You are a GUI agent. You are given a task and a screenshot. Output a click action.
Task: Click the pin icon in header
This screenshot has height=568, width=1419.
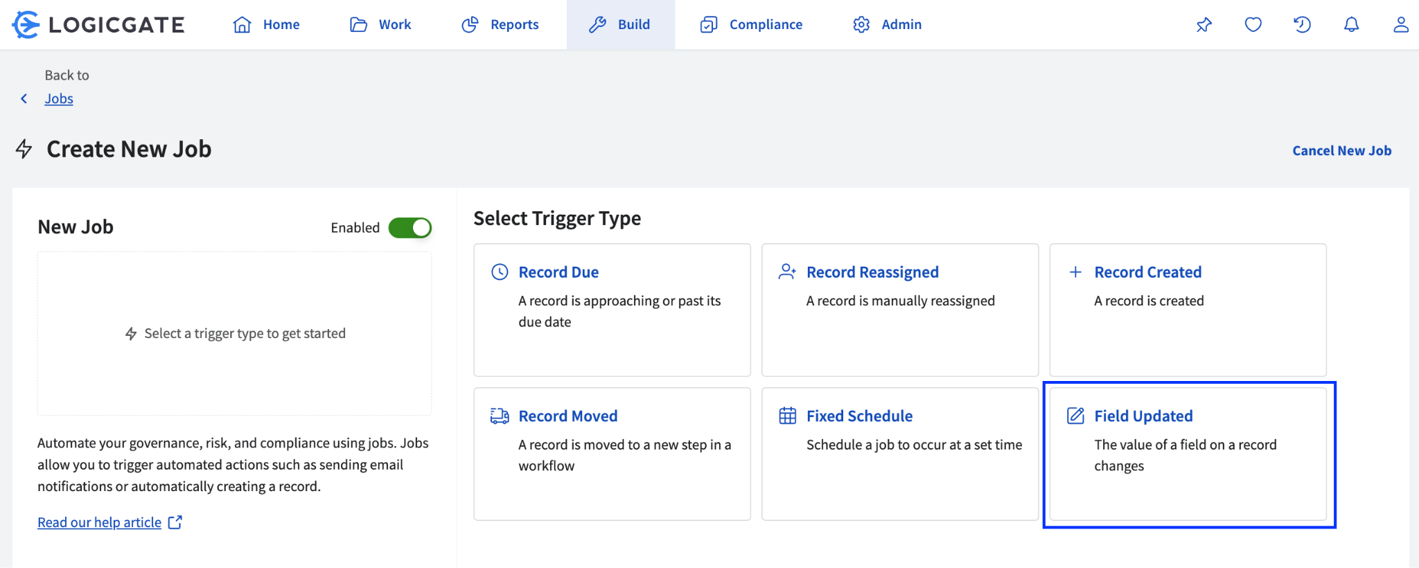pos(1204,25)
